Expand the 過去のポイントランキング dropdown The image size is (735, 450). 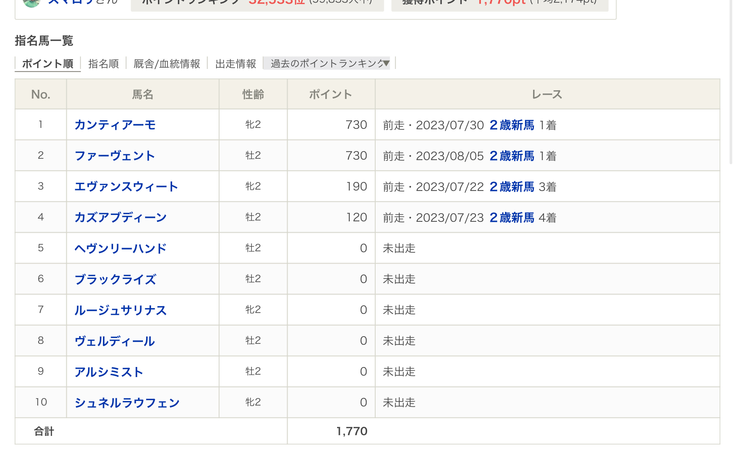(x=329, y=64)
